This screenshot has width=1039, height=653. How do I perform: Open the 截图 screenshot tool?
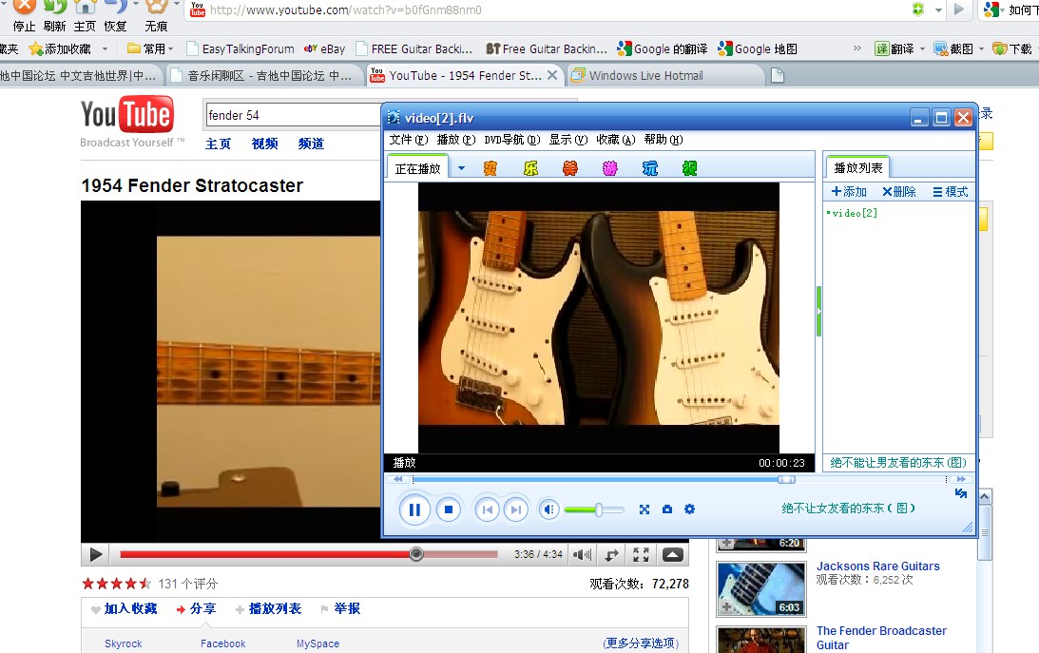tap(953, 49)
